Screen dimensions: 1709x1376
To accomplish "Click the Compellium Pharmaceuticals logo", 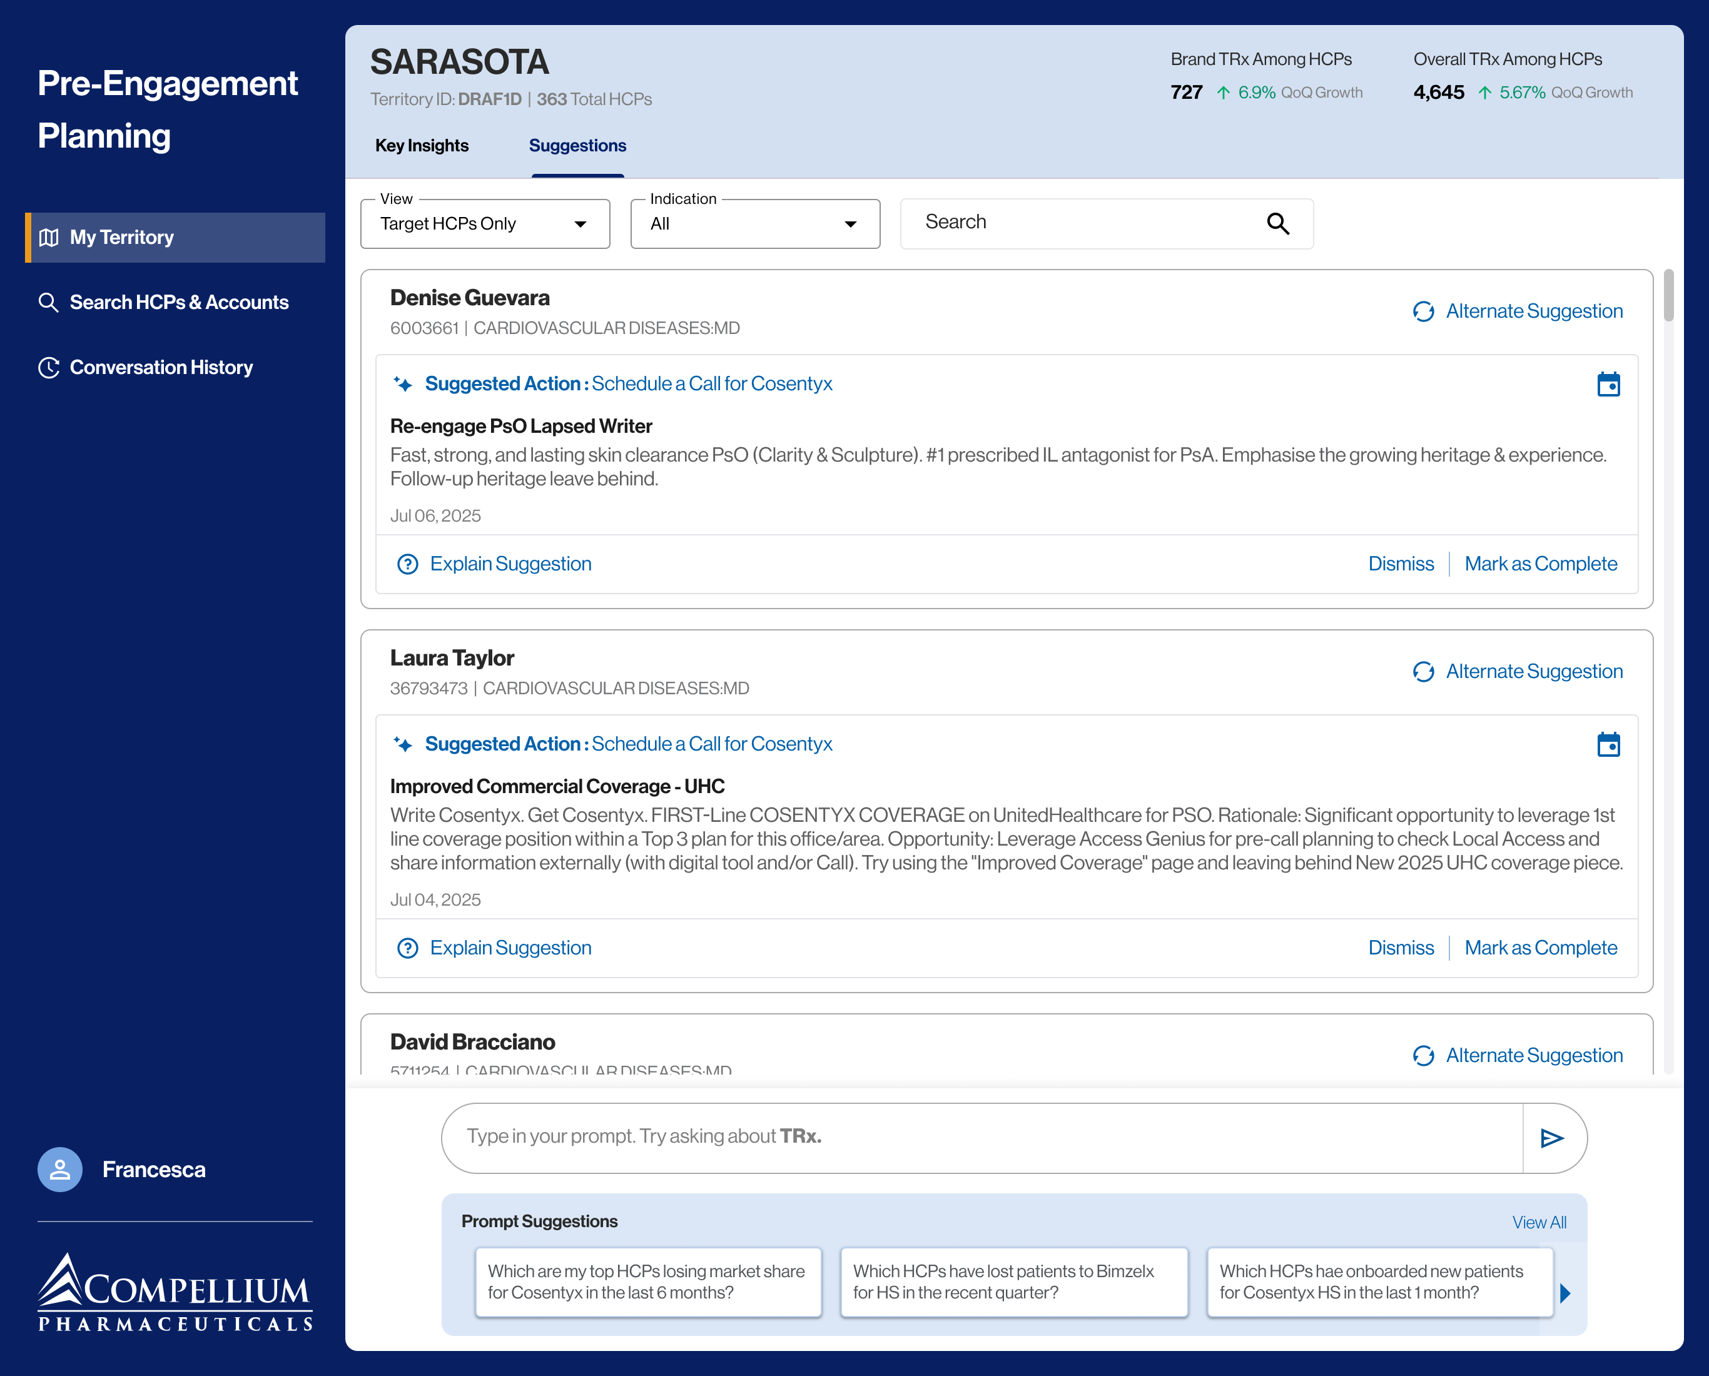I will point(175,1291).
